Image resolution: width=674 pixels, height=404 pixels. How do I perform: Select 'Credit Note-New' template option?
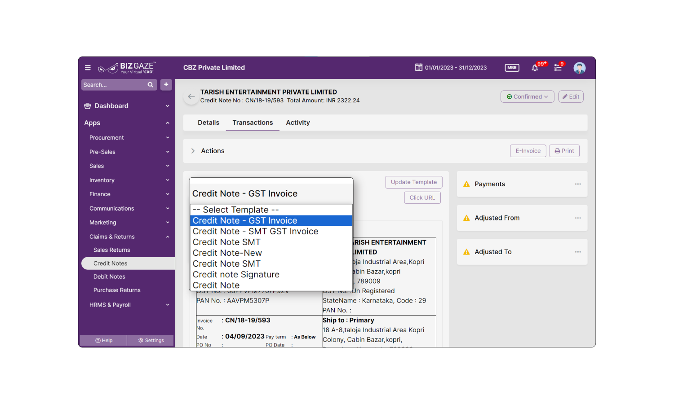(x=271, y=253)
